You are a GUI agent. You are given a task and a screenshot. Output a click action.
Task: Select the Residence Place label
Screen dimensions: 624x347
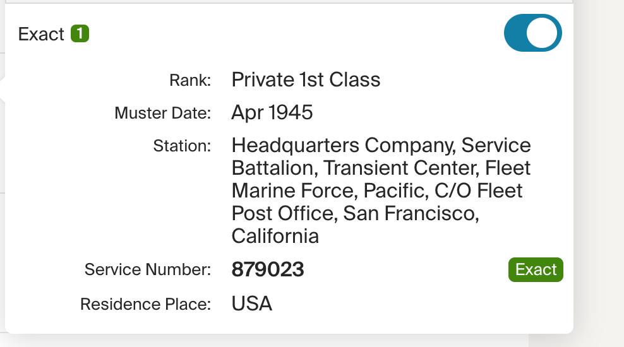tap(145, 304)
